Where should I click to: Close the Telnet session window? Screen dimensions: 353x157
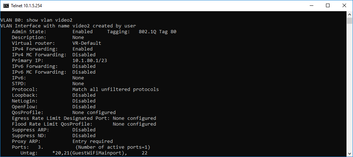pos(344,6)
